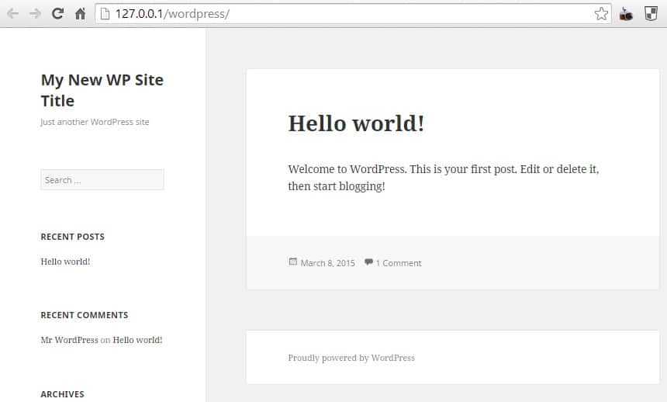Viewport: 667px width, 402px height.
Task: Click the calendar icon beside the post date
Action: pyautogui.click(x=292, y=262)
